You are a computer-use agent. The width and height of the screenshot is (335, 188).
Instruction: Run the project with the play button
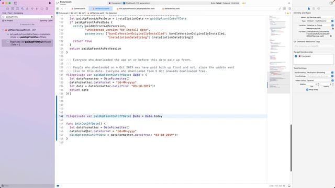[50, 3]
